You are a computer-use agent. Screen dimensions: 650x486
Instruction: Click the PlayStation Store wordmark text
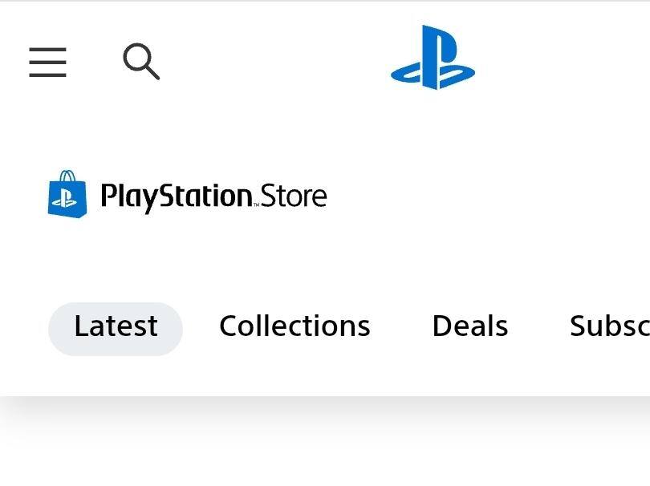pos(213,196)
